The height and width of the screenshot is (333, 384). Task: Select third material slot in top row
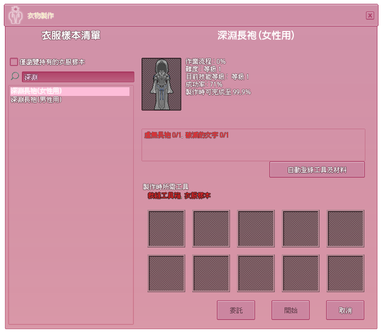click(x=256, y=229)
